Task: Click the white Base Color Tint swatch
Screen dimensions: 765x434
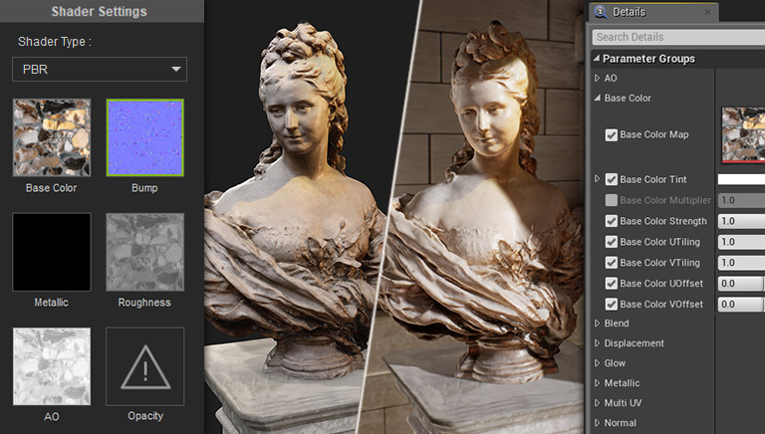Action: 742,179
